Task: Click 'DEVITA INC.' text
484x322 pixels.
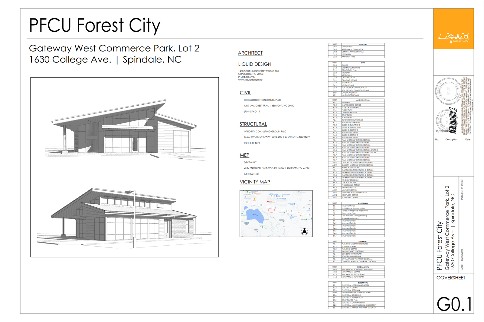Action: 250,162
